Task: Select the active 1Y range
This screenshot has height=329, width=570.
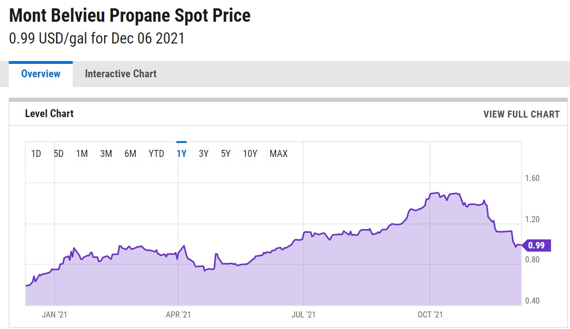Action: [182, 154]
